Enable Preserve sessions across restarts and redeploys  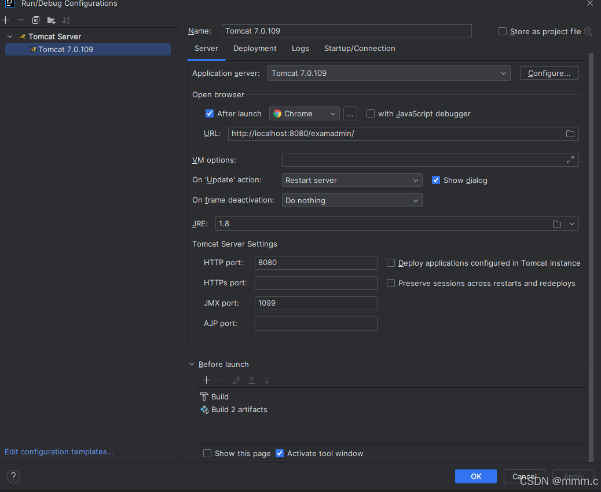(391, 283)
